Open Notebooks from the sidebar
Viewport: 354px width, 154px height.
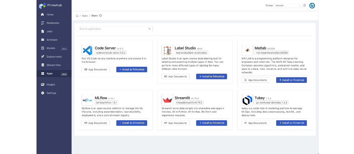53,23
